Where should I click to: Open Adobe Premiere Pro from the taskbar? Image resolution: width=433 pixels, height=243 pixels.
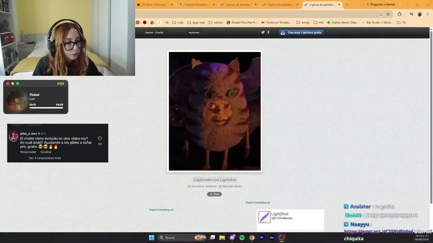[x=261, y=238]
